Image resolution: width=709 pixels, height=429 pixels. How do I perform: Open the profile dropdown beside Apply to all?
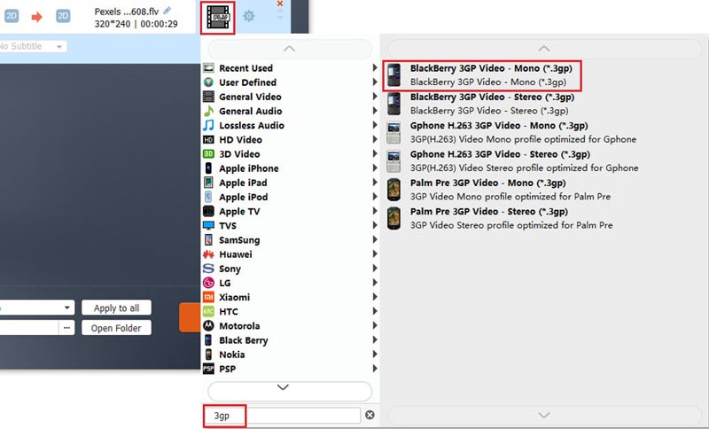(37, 308)
